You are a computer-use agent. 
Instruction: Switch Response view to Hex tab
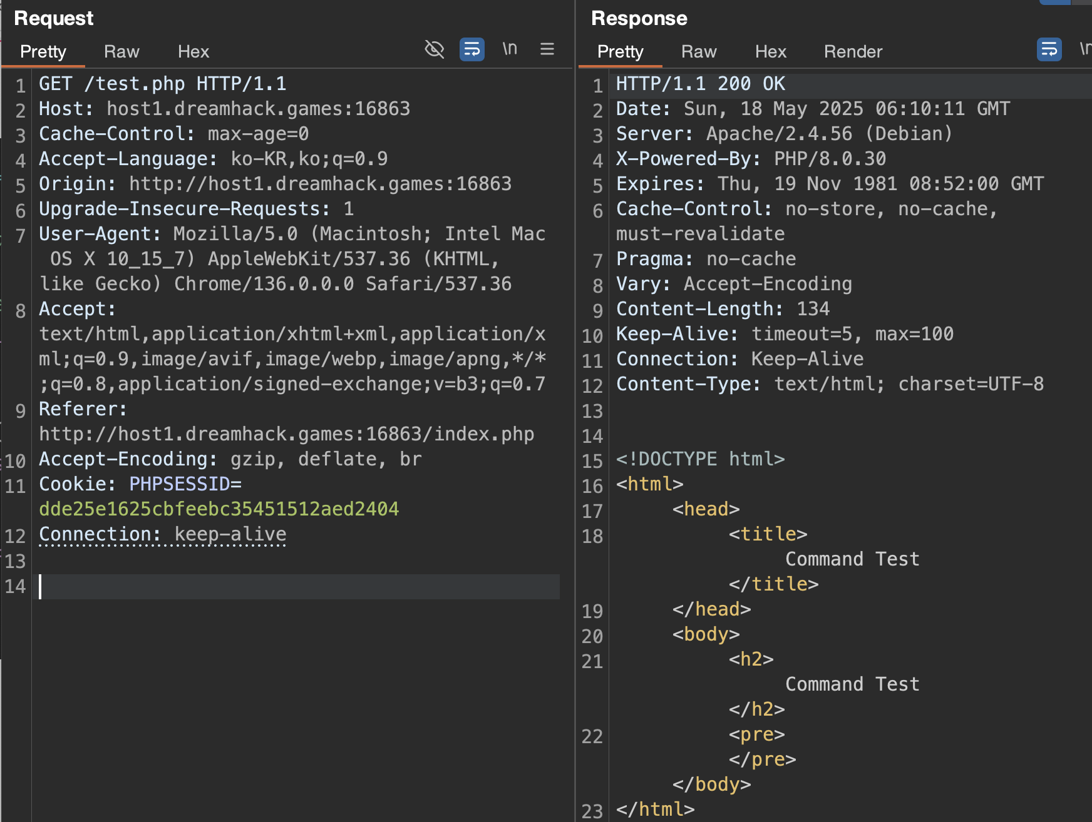pos(770,51)
